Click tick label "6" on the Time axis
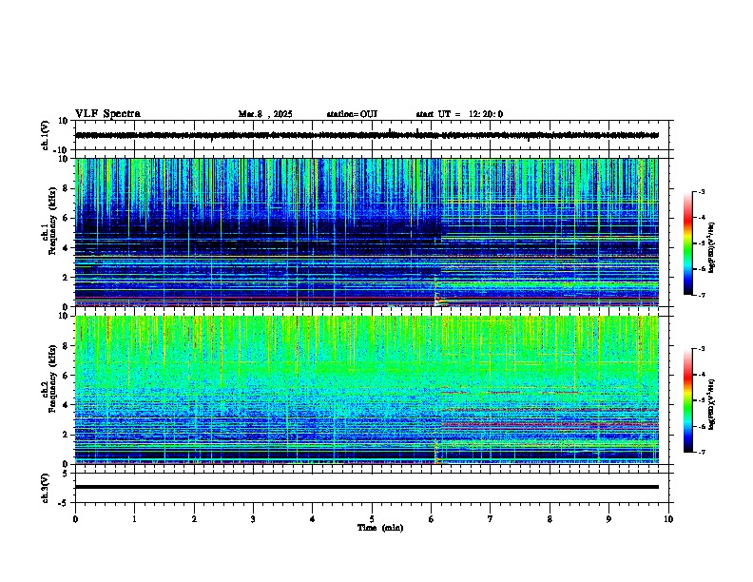Screen dimensions: 753x582 pyautogui.click(x=432, y=519)
